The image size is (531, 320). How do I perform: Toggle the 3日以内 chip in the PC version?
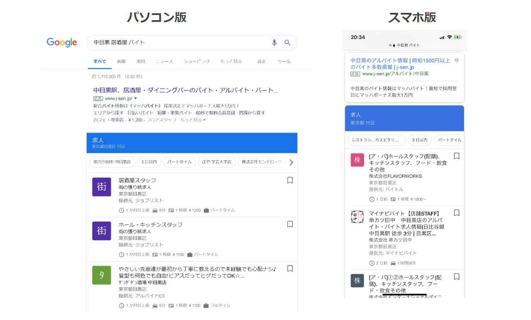[149, 162]
